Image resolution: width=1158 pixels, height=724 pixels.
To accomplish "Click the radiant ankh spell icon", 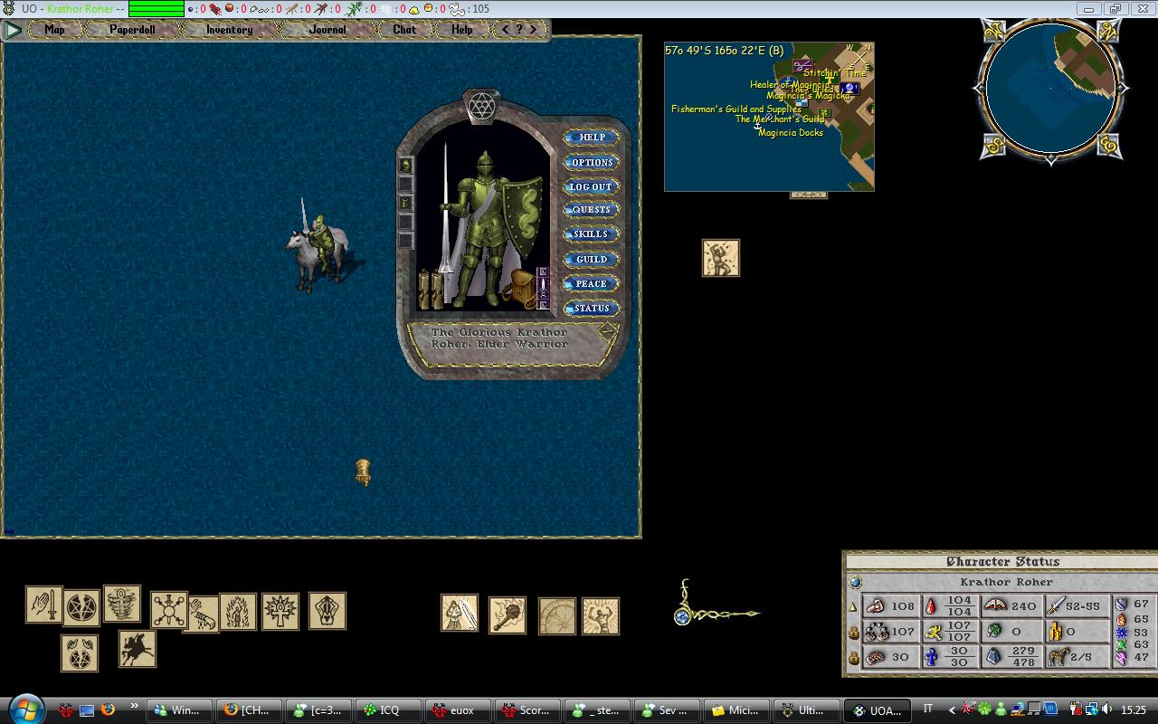I will 280,612.
